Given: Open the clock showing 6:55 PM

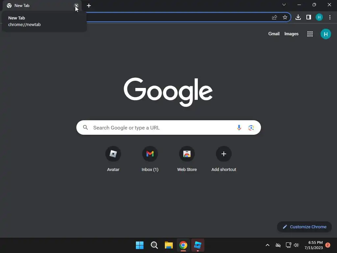Looking at the screenshot, I should [313, 245].
